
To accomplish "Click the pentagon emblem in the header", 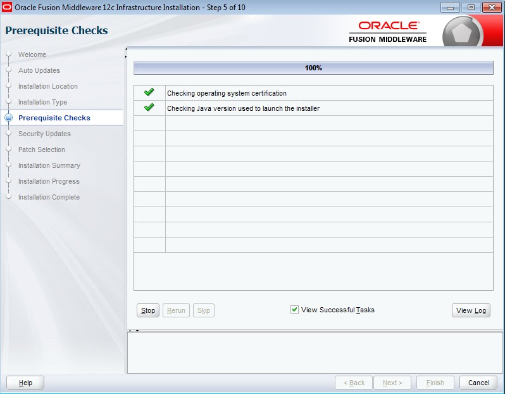I will pyautogui.click(x=461, y=32).
